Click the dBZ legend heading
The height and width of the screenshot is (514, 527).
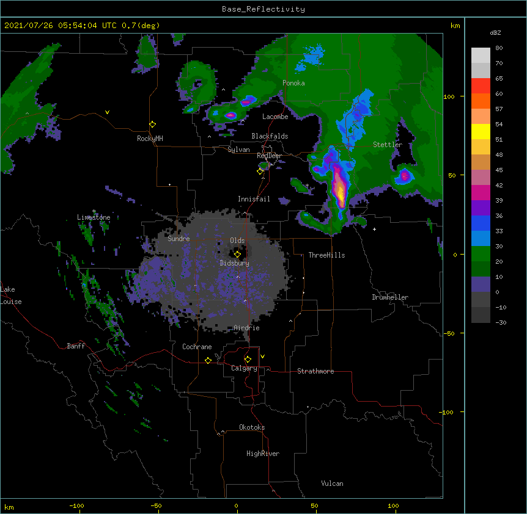coord(495,32)
